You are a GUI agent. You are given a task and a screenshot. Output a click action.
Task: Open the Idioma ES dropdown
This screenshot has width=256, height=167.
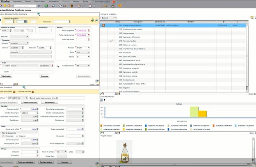[x=83, y=57]
